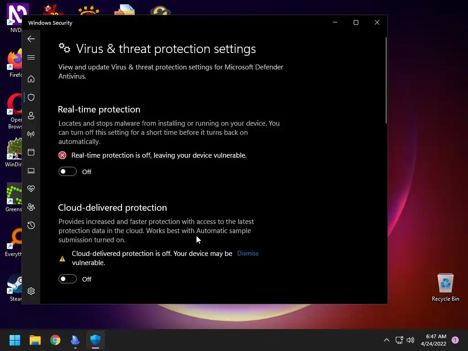Viewport: 468px width, 351px height.
Task: Open the notification badge in the taskbar
Action: tap(455, 340)
